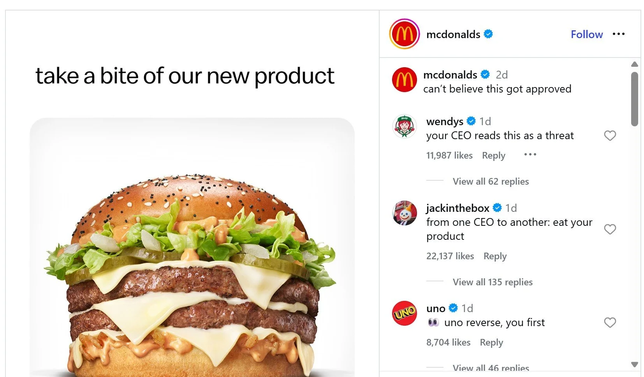644x377 pixels.
Task: Open Jack in the Box avatar
Action: pyautogui.click(x=404, y=213)
